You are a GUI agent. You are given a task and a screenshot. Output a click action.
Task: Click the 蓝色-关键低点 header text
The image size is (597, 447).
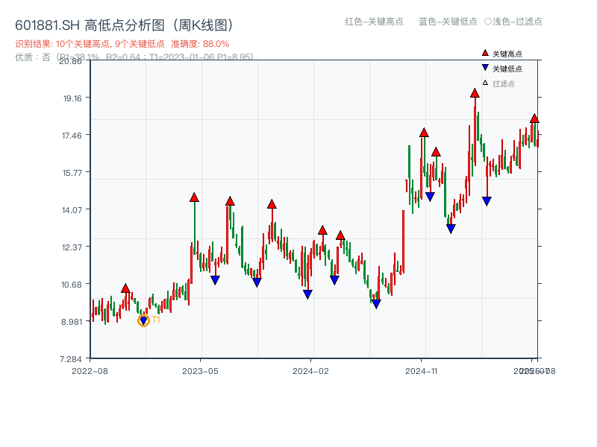(x=448, y=22)
